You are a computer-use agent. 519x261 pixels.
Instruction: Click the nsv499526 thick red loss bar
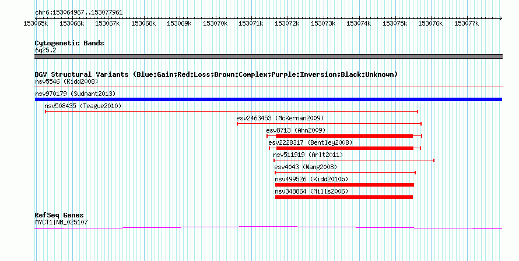345,185
